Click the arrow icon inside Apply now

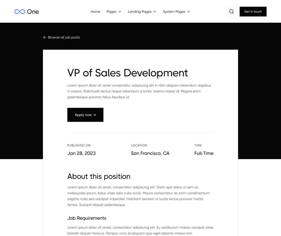click(95, 115)
